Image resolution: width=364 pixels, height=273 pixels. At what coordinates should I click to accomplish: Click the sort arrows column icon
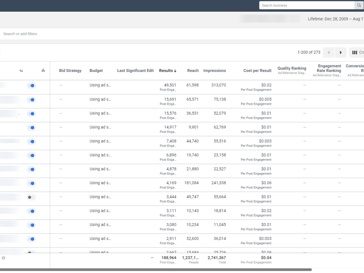21,71
